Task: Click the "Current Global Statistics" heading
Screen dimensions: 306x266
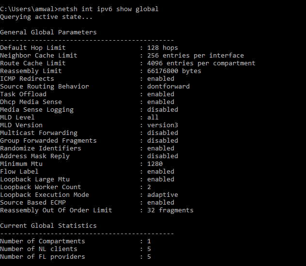Action: tap(48, 226)
